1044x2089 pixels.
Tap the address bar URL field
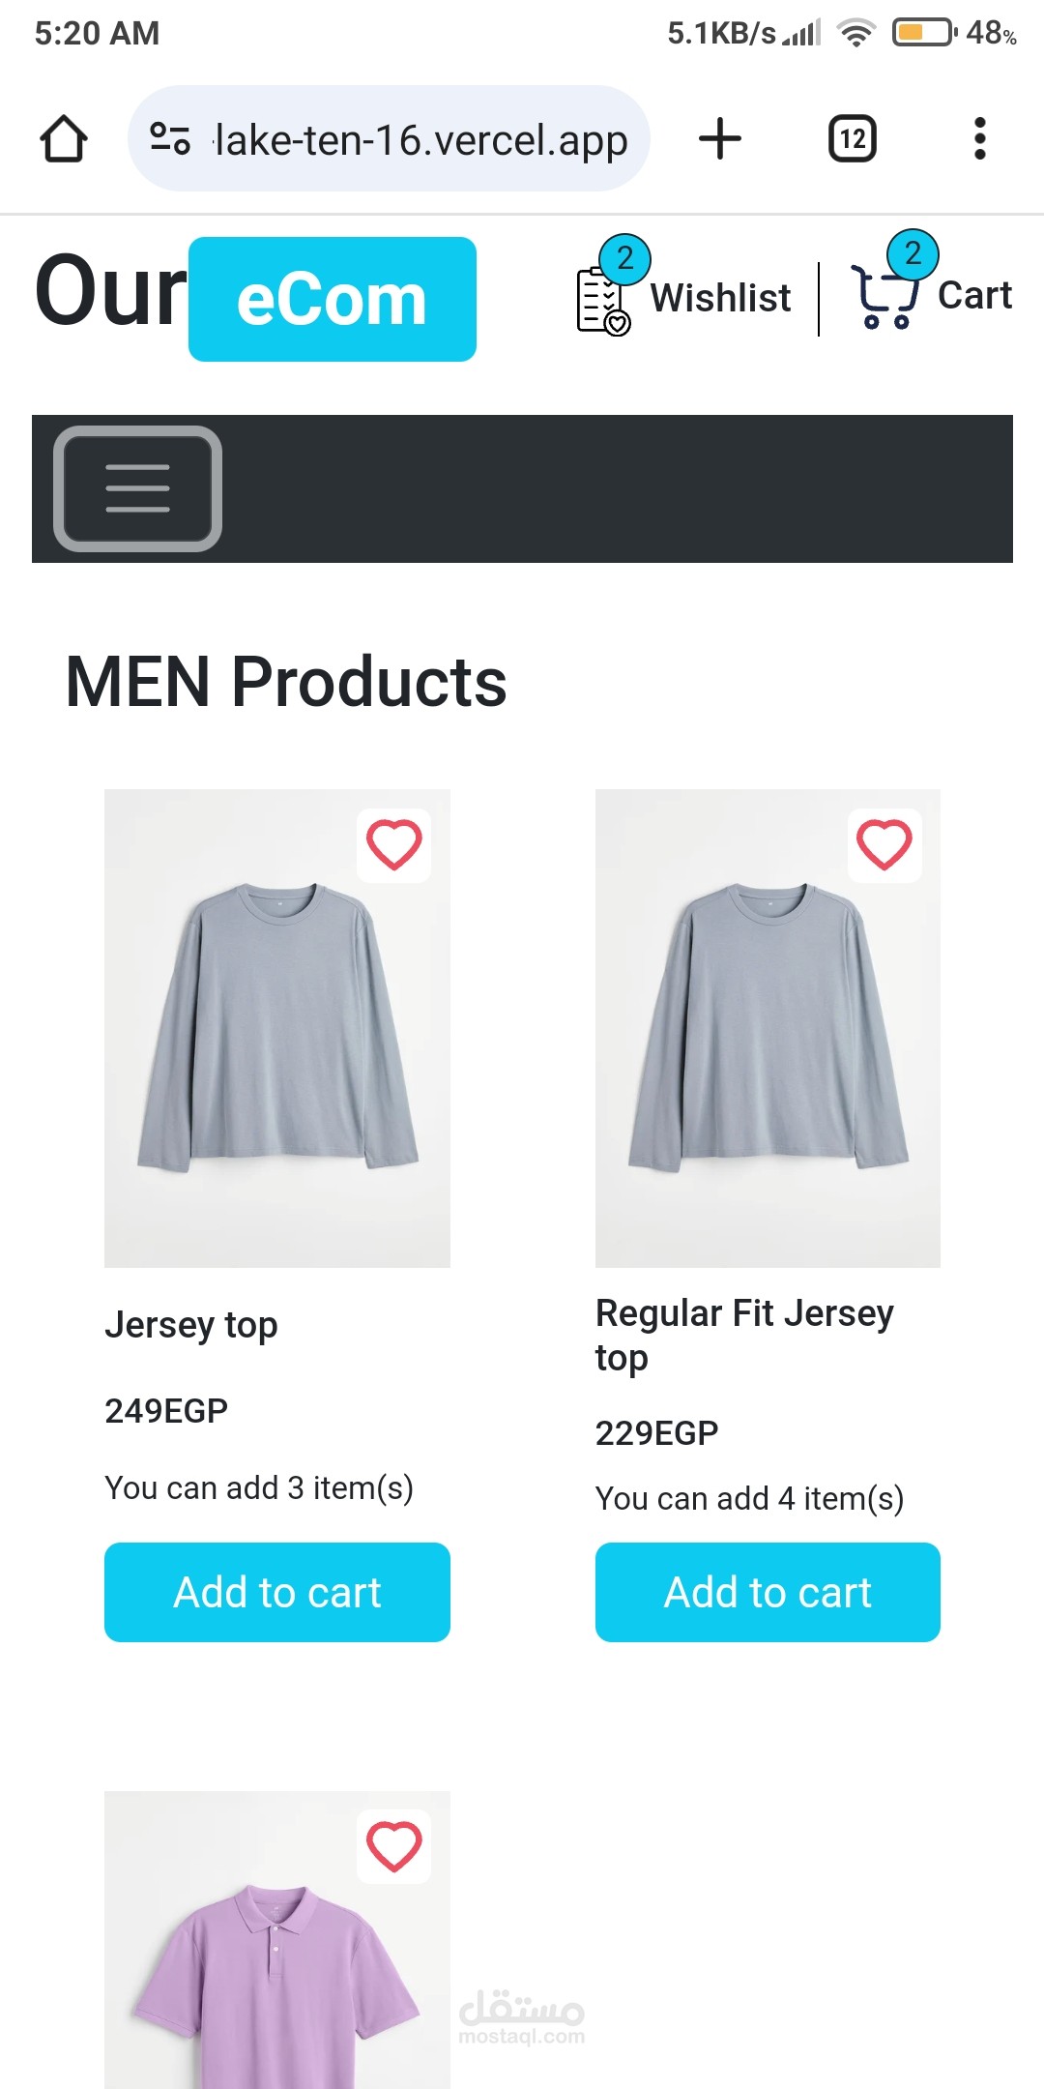(420, 139)
